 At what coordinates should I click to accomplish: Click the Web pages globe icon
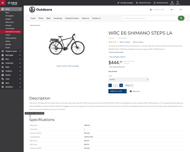(3, 55)
